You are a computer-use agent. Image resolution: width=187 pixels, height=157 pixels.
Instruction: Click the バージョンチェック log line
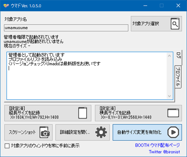pos(55,64)
